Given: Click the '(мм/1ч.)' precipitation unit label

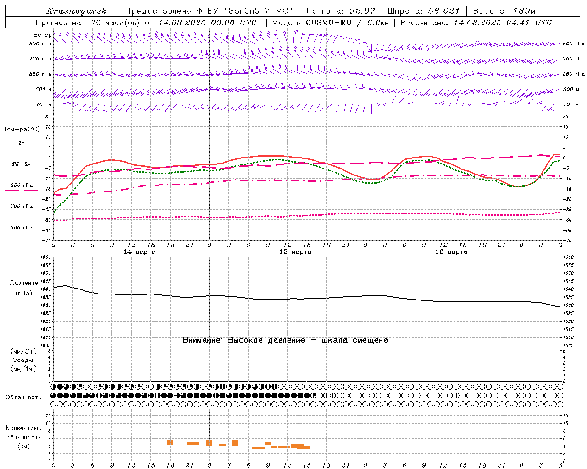Looking at the screenshot, I should 24,369.
